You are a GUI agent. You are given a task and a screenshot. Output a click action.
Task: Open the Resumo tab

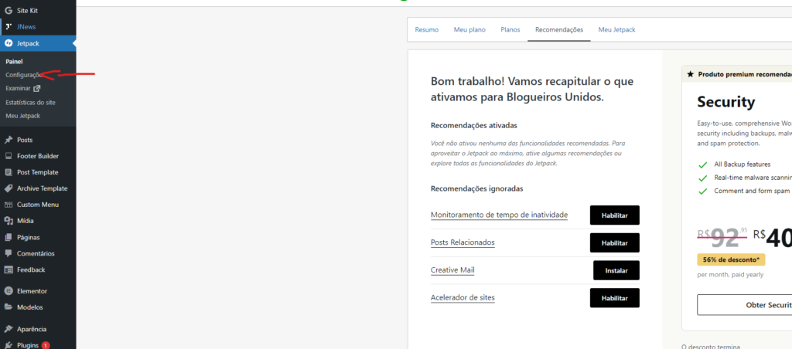point(427,30)
